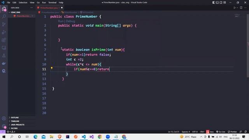The width and height of the screenshot is (249, 140).
Task: Click the lightbulb code action on line 11
Action: (52, 68)
